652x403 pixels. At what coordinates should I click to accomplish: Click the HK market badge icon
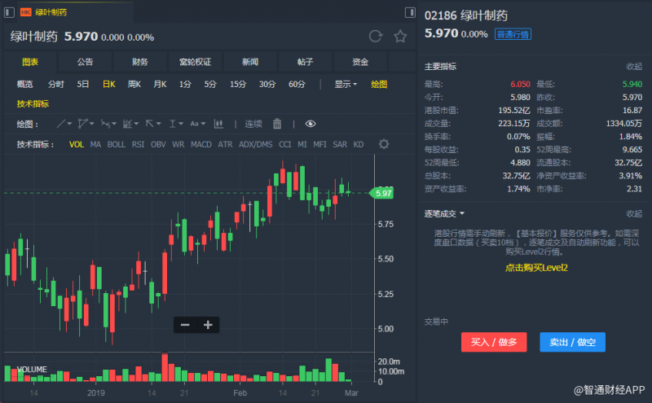(26, 12)
